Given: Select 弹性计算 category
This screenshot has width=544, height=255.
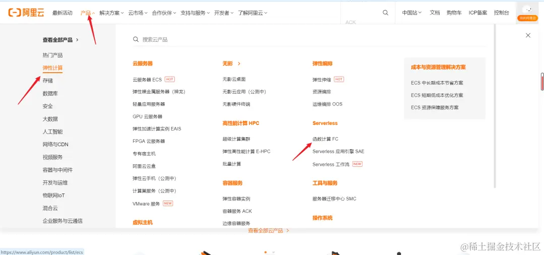Looking at the screenshot, I should pos(53,68).
